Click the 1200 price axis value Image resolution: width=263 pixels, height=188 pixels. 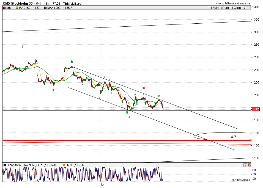pos(256,95)
